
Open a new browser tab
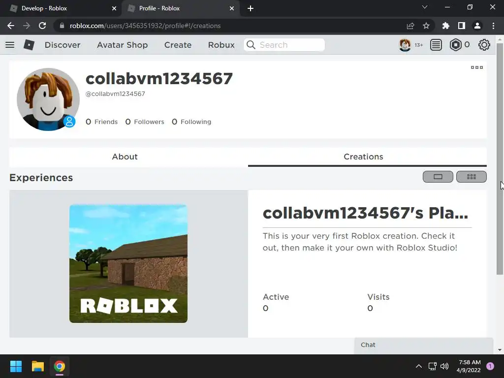[251, 8]
